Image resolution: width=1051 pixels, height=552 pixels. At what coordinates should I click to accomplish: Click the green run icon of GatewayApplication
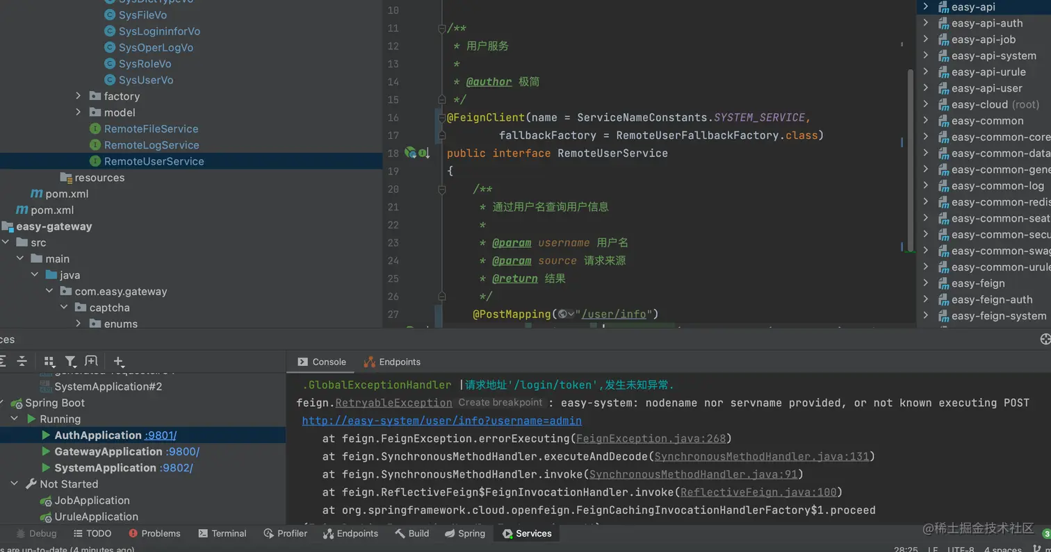(46, 451)
